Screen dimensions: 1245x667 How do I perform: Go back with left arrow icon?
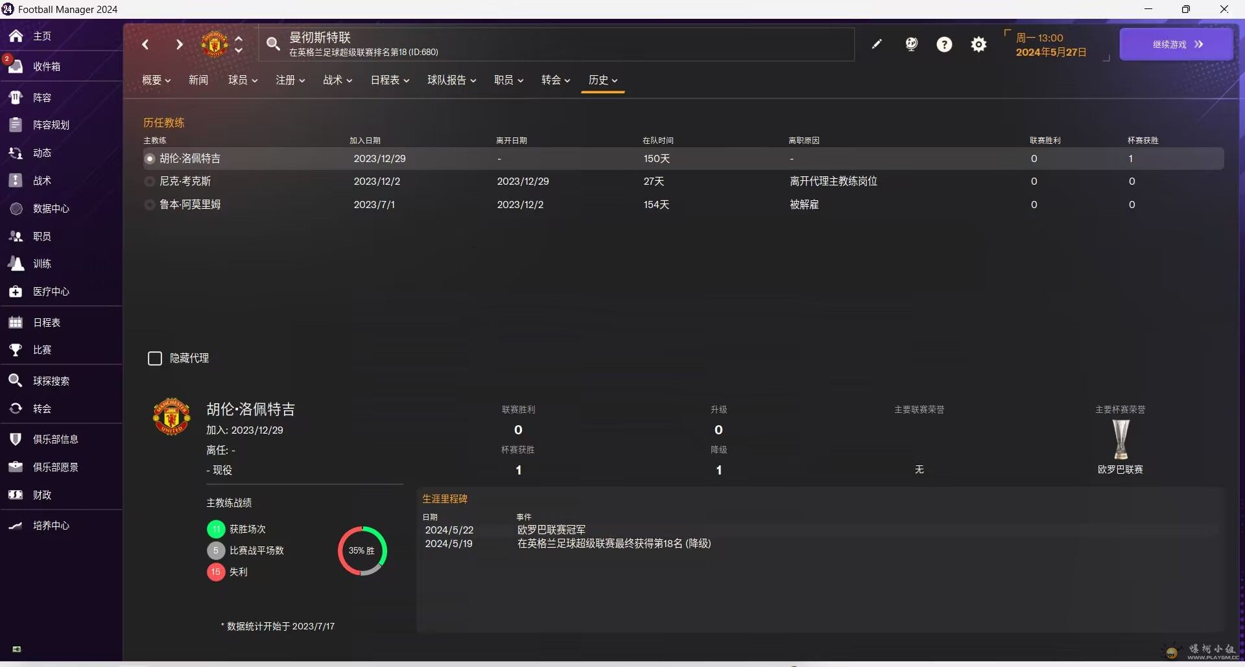pos(145,44)
